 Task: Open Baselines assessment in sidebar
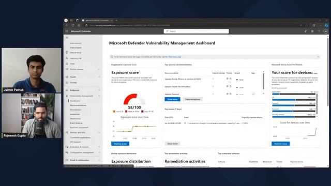click(x=79, y=128)
